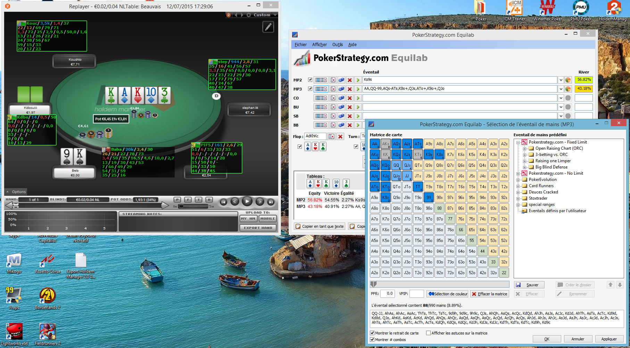Click the PFR value input field
630x348 pixels.
[x=388, y=294]
